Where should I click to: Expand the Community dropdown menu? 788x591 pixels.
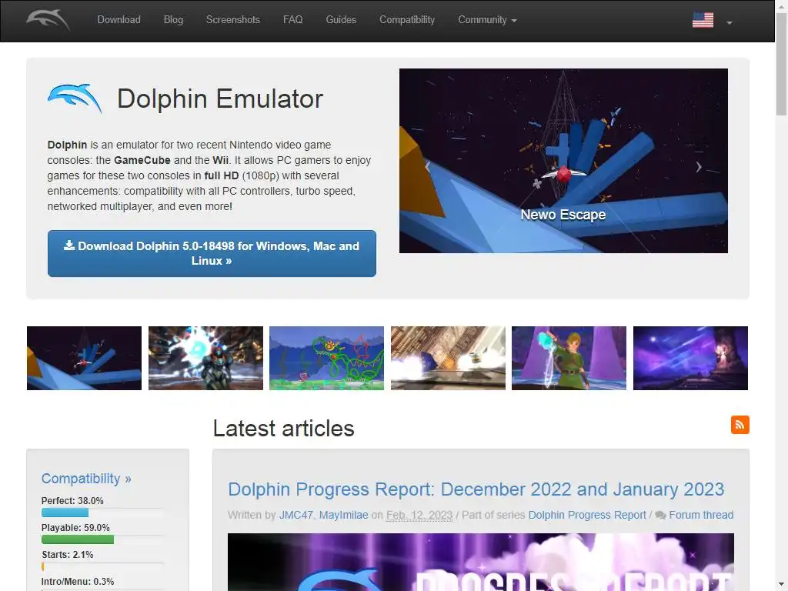(x=487, y=19)
